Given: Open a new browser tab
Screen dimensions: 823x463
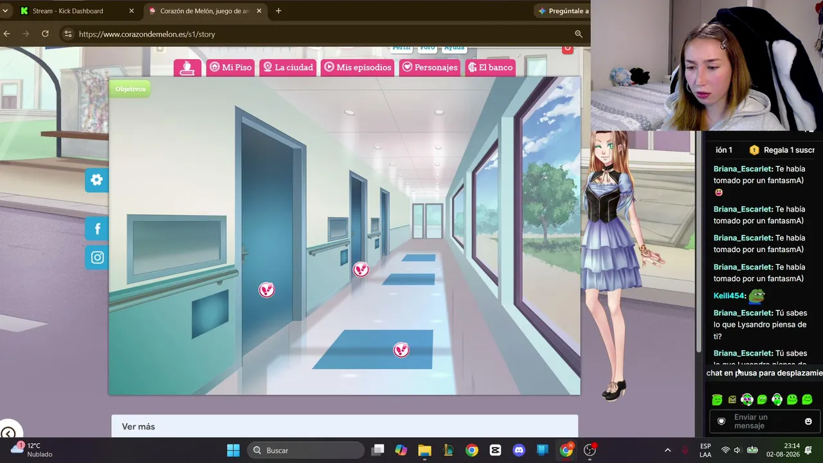Looking at the screenshot, I should tap(278, 11).
